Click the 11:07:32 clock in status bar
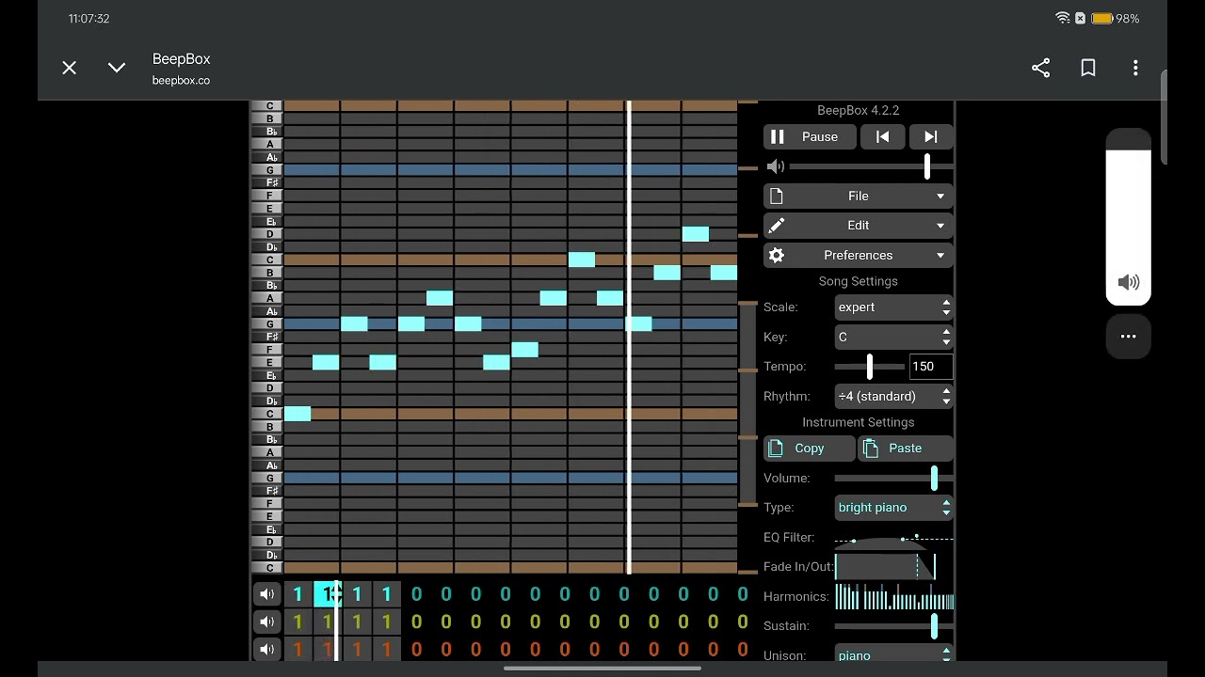Image resolution: width=1205 pixels, height=677 pixels. [x=88, y=19]
